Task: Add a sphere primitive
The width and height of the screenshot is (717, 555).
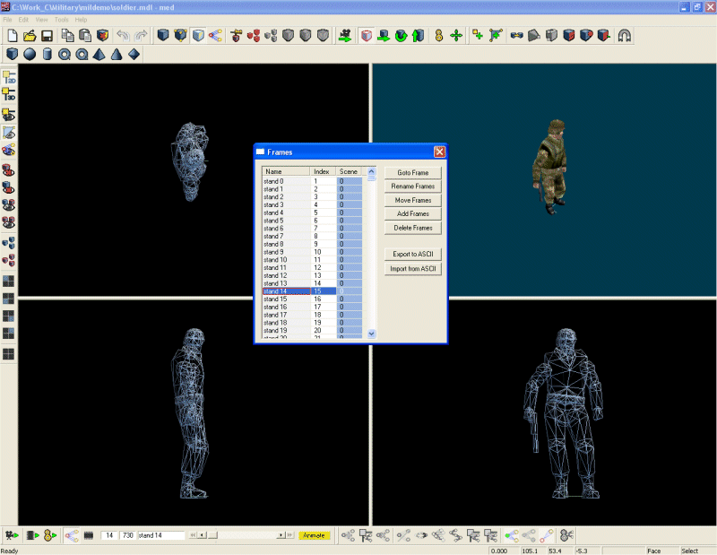Action: (30, 55)
